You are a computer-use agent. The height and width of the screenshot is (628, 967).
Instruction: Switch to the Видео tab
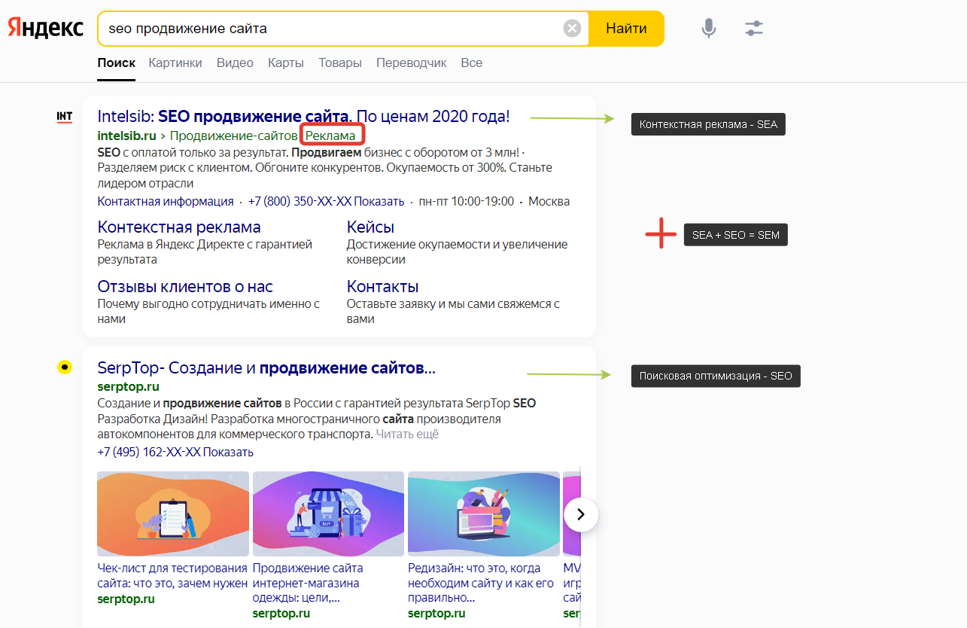234,62
